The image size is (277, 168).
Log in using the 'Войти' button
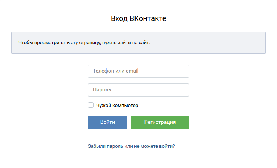[x=107, y=122]
